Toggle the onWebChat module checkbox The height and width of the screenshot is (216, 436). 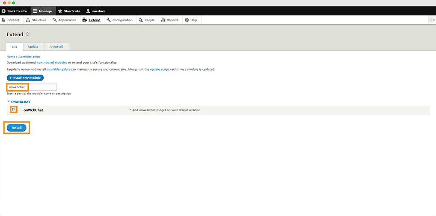(x=14, y=110)
